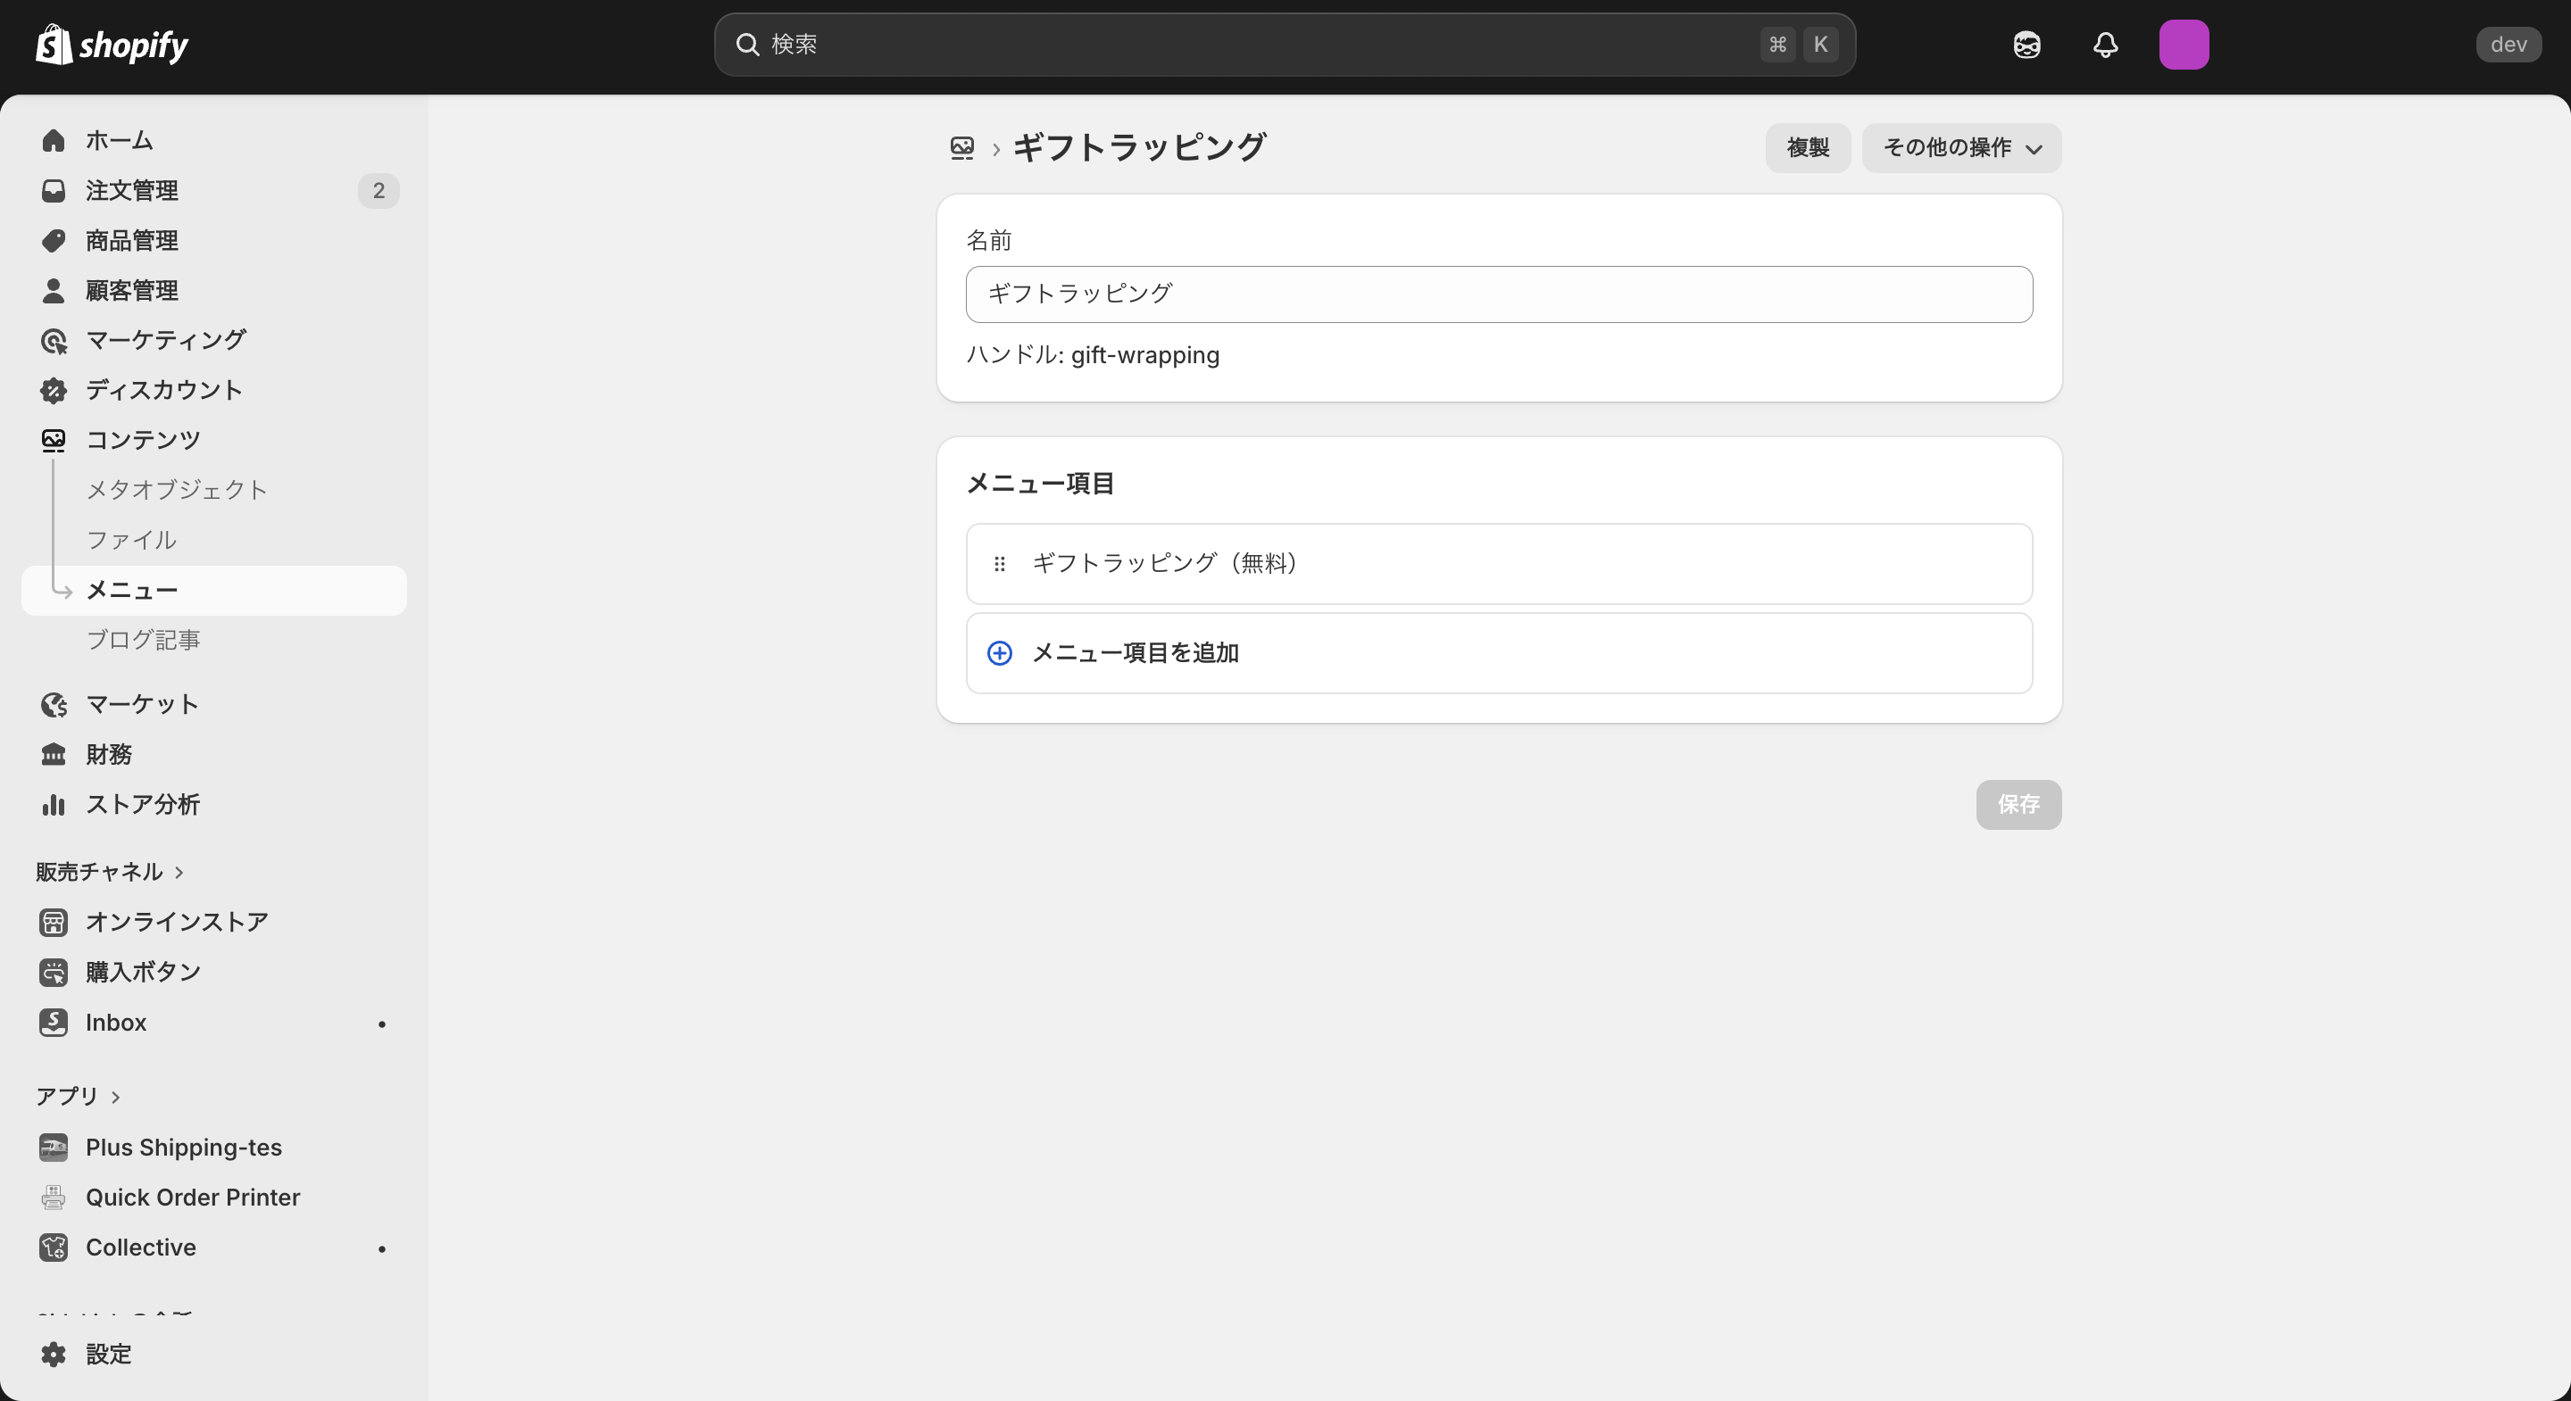The image size is (2571, 1401).
Task: Expand the アプリ section chevron
Action: [116, 1097]
